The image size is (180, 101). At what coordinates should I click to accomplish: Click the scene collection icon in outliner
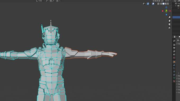click(176, 3)
